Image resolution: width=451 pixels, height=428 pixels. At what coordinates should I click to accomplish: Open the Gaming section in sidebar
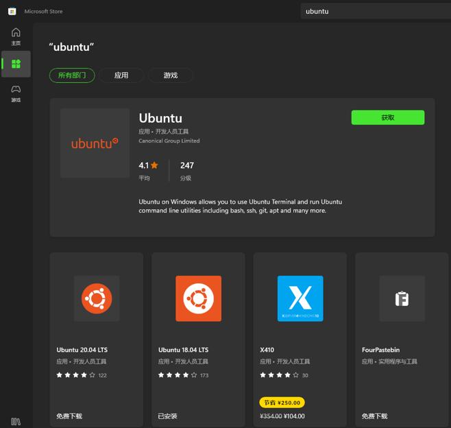[16, 93]
